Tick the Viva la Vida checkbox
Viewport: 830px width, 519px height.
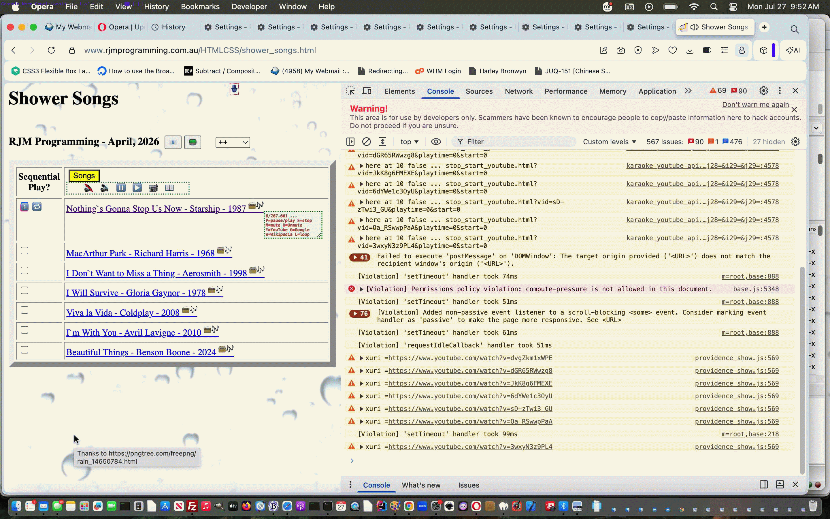[24, 310]
